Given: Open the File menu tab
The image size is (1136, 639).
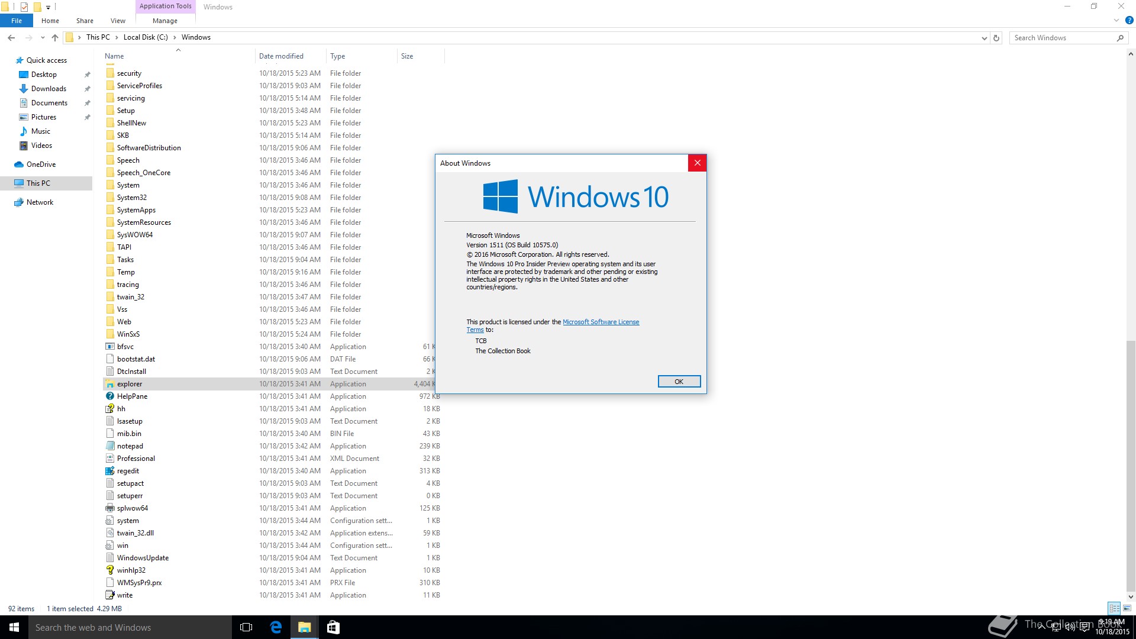Looking at the screenshot, I should click(17, 21).
